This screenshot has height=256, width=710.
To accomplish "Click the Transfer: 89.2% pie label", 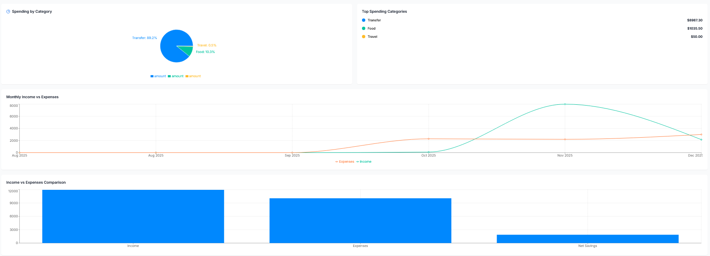I will point(144,38).
